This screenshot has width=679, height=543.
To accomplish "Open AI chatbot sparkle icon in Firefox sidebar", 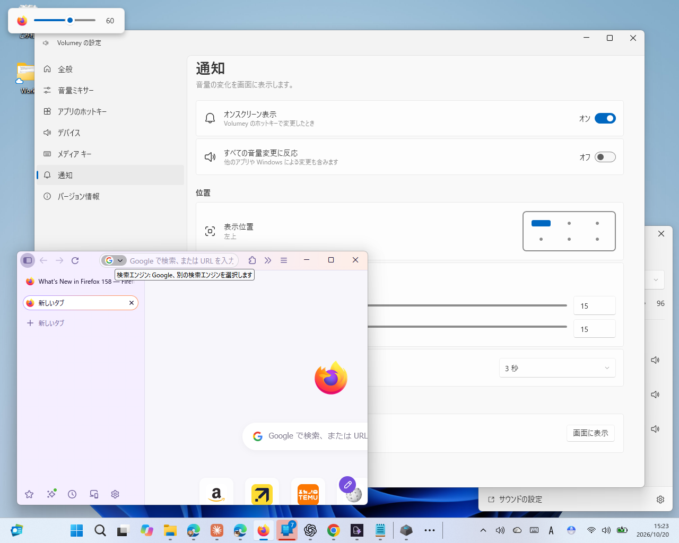I will point(51,494).
